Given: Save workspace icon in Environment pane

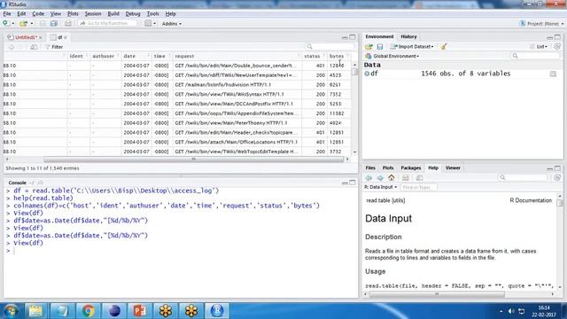Looking at the screenshot, I should [x=380, y=46].
